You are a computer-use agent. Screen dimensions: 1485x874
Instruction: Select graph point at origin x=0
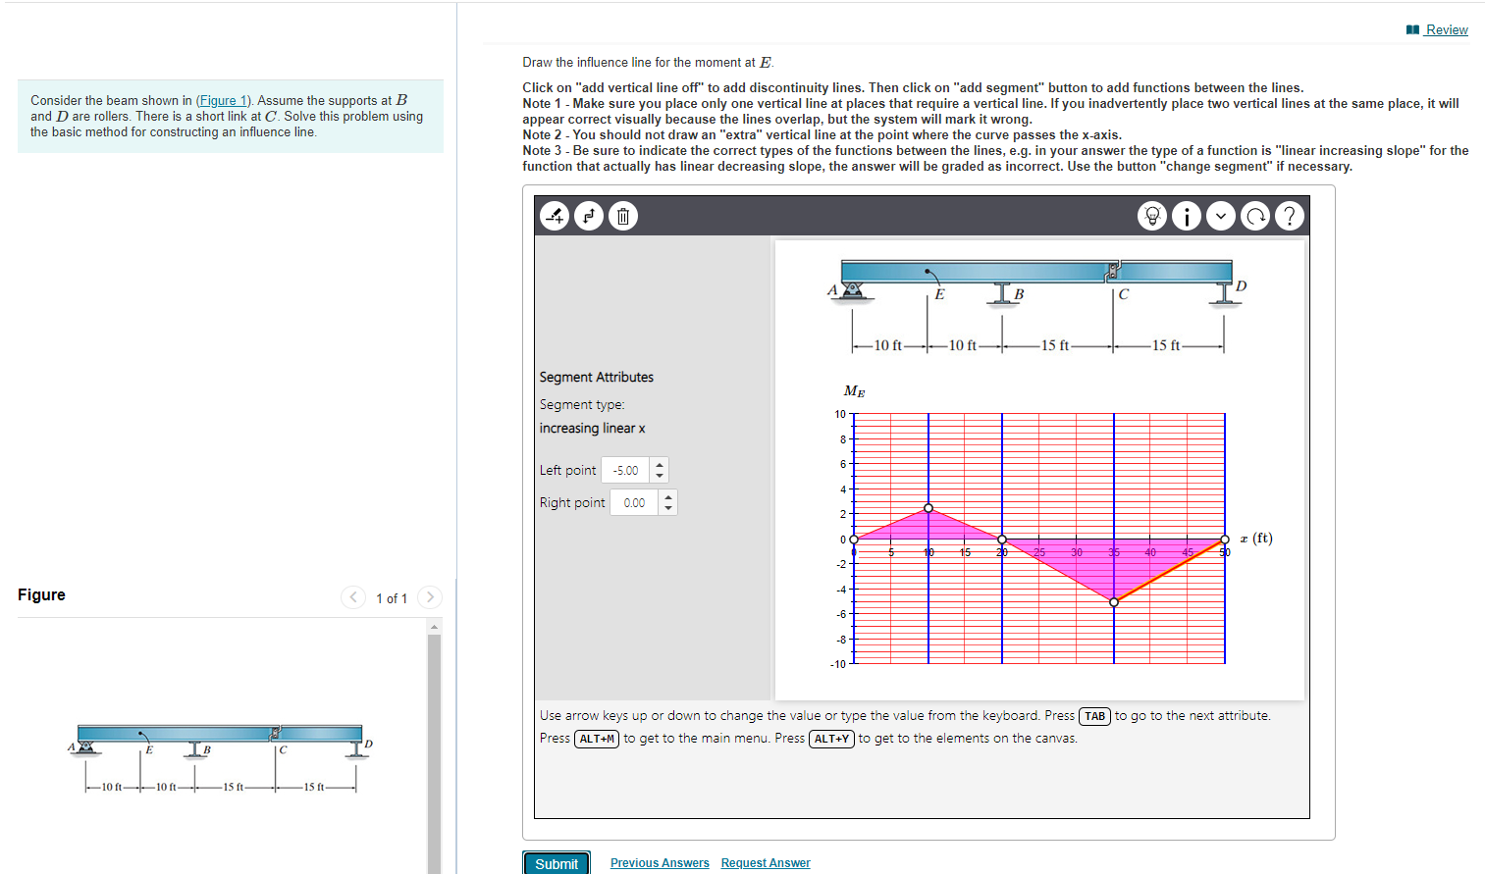pyautogui.click(x=854, y=540)
